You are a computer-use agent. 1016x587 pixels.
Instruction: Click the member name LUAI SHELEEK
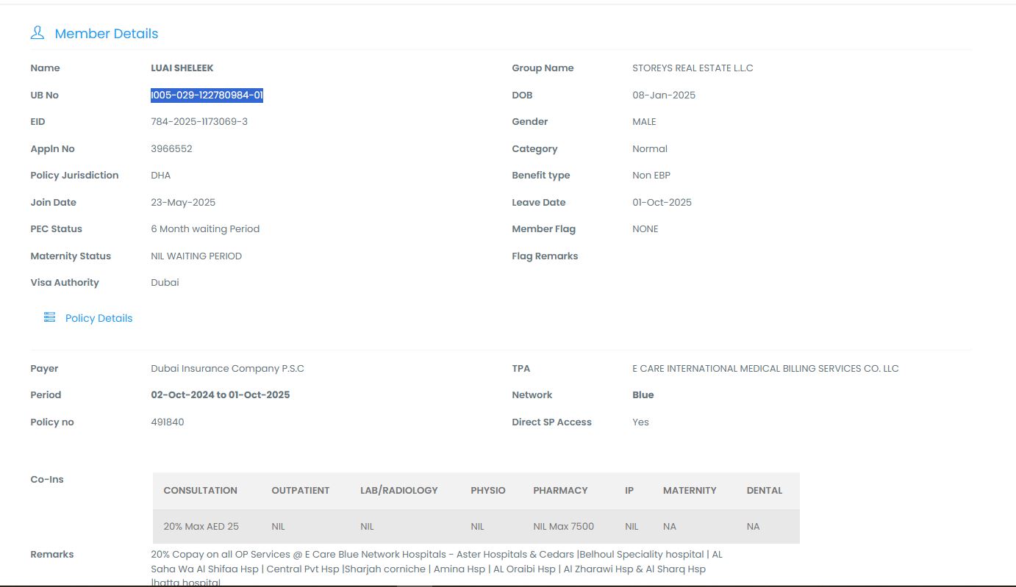(x=182, y=68)
